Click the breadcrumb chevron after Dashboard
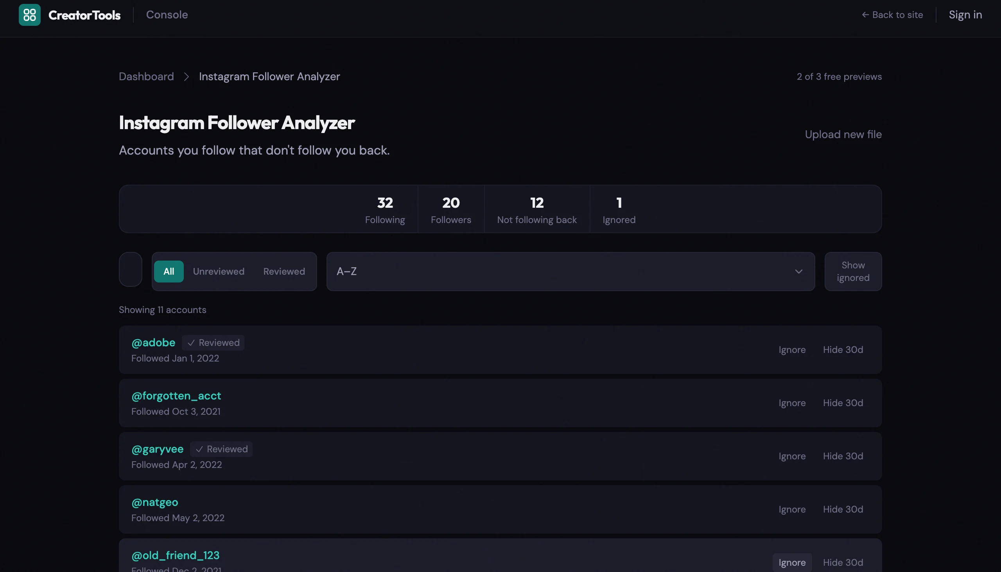The image size is (1001, 572). pyautogui.click(x=186, y=77)
